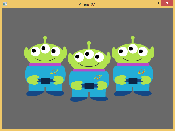Click the Aliens 0.1 title text
175x131 pixels.
point(87,4)
